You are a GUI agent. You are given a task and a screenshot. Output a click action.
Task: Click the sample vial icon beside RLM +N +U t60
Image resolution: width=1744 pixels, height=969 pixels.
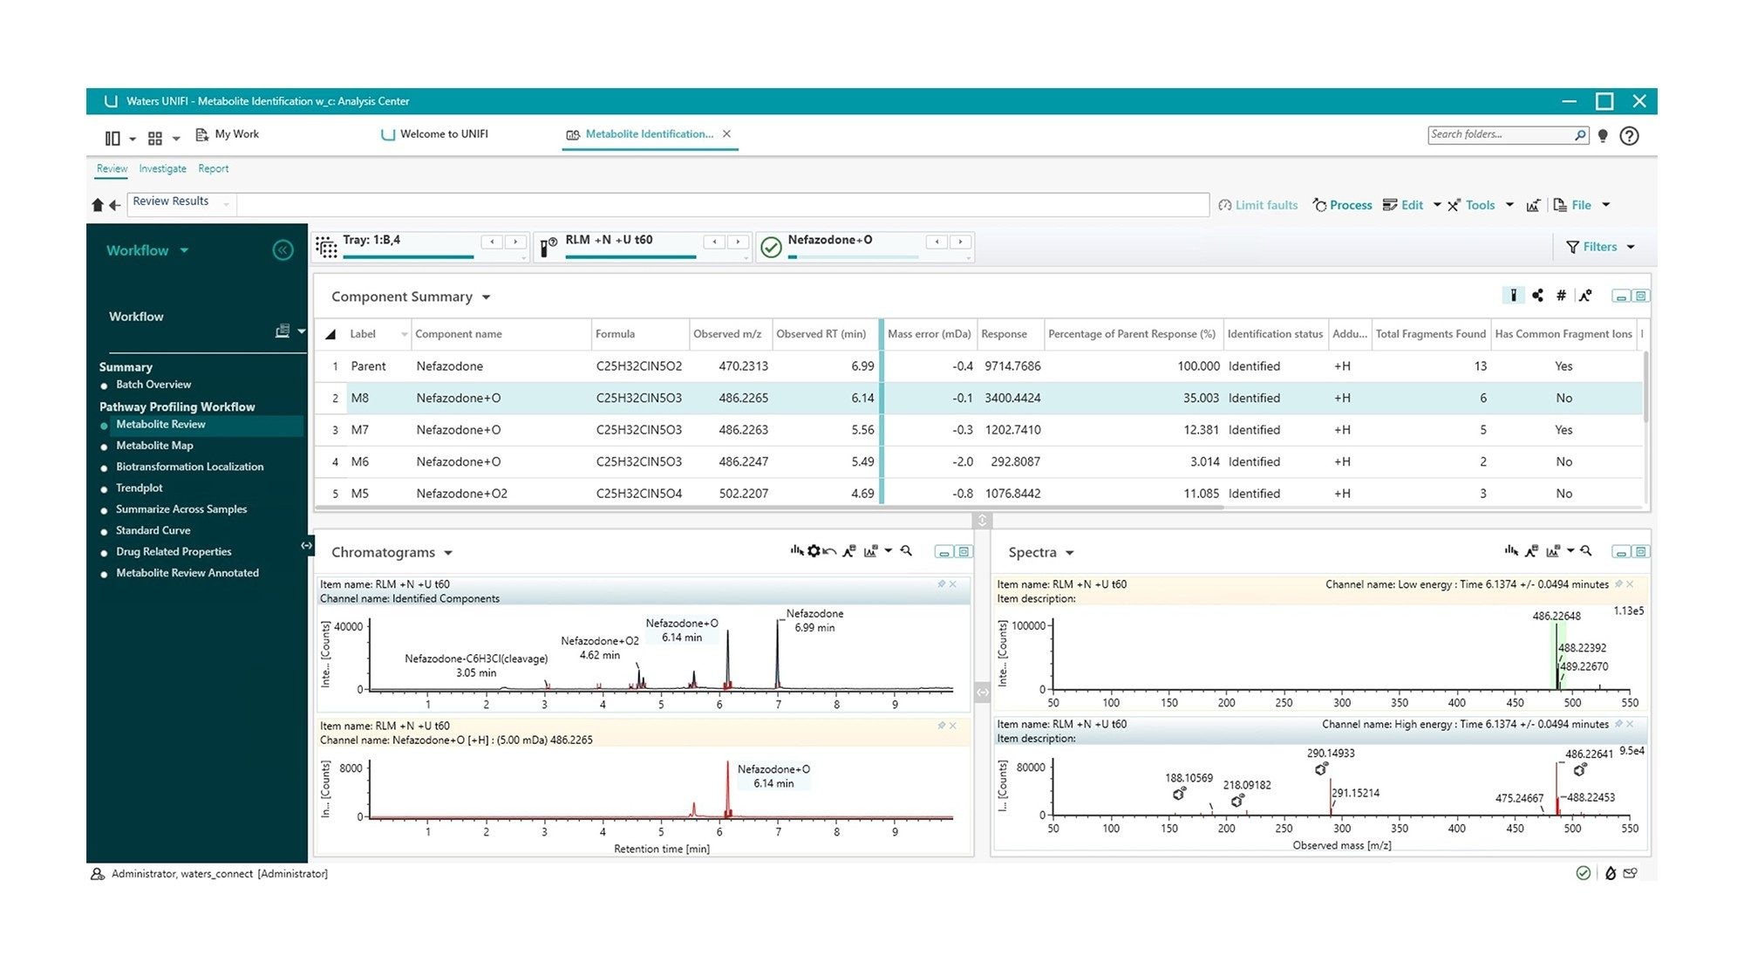pyautogui.click(x=548, y=248)
